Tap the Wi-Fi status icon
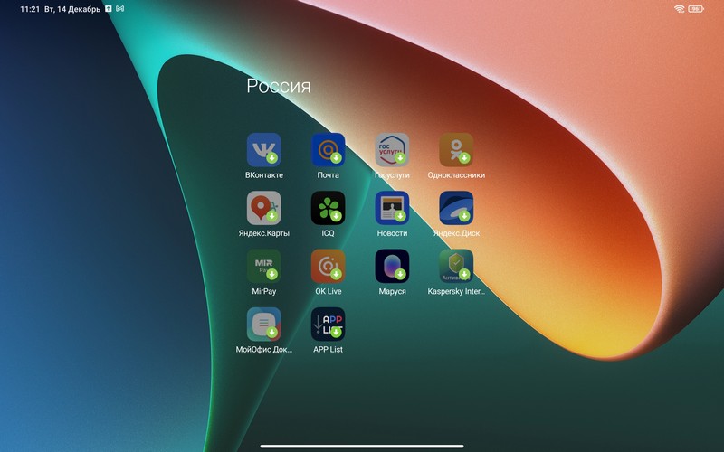The height and width of the screenshot is (452, 724). coord(679,9)
